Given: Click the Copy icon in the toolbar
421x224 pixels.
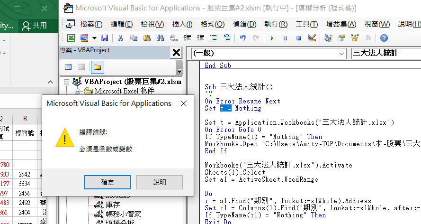Looking at the screenshot, I should pyautogui.click(x=134, y=38).
